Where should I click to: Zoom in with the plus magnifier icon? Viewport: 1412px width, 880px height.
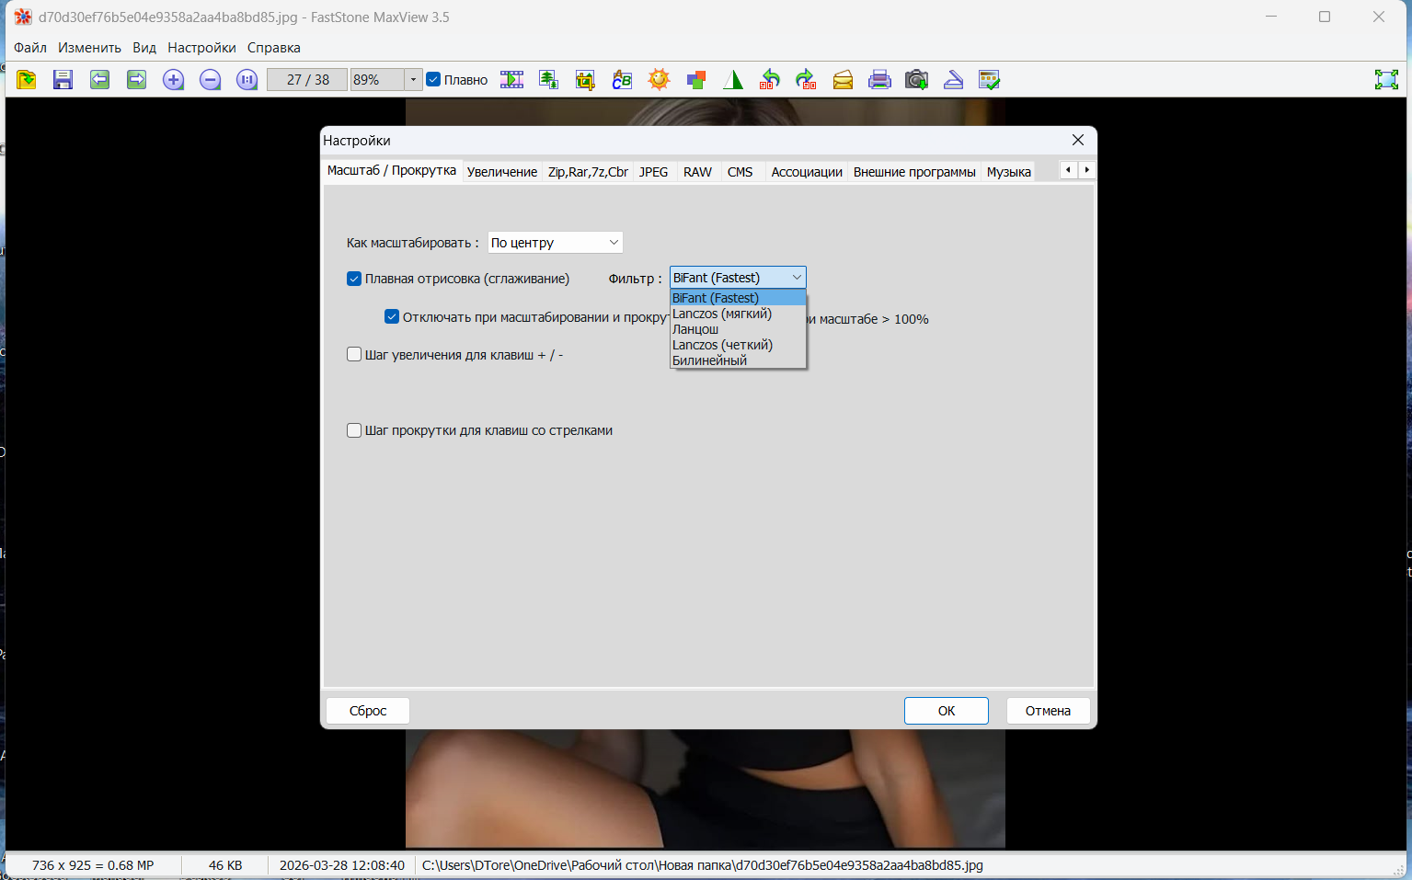pos(173,80)
